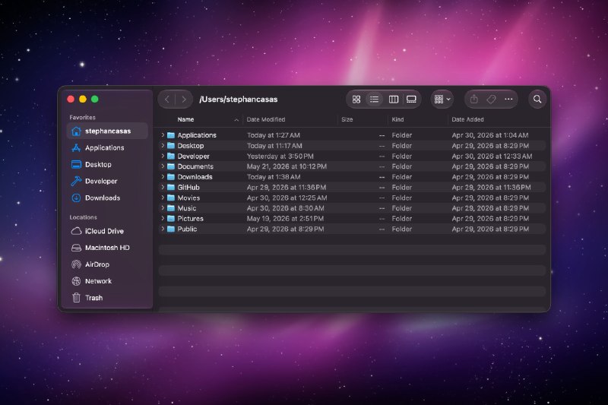Viewport: 608px width, 405px height.
Task: Open Trash in the sidebar
Action: coord(107,298)
